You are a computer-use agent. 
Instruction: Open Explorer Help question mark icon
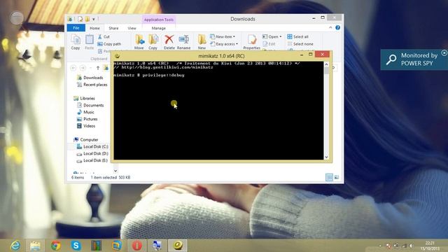(337, 28)
